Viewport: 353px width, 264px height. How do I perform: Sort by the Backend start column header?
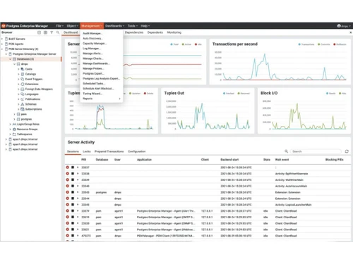pyautogui.click(x=229, y=160)
